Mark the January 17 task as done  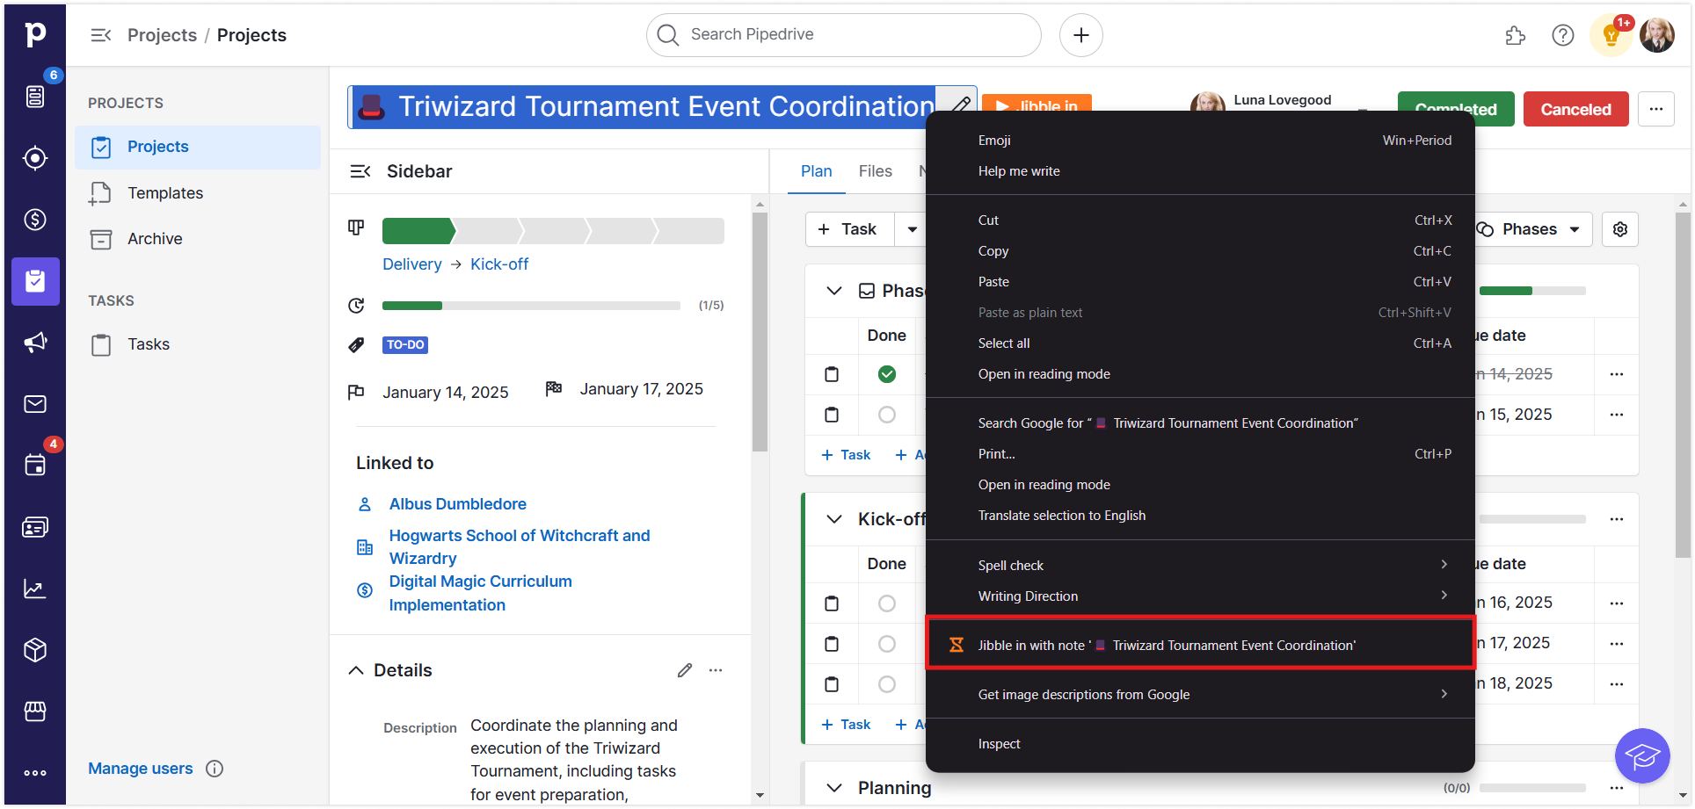(x=887, y=644)
